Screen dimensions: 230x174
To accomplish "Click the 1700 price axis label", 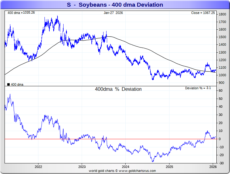I will 222,22.
